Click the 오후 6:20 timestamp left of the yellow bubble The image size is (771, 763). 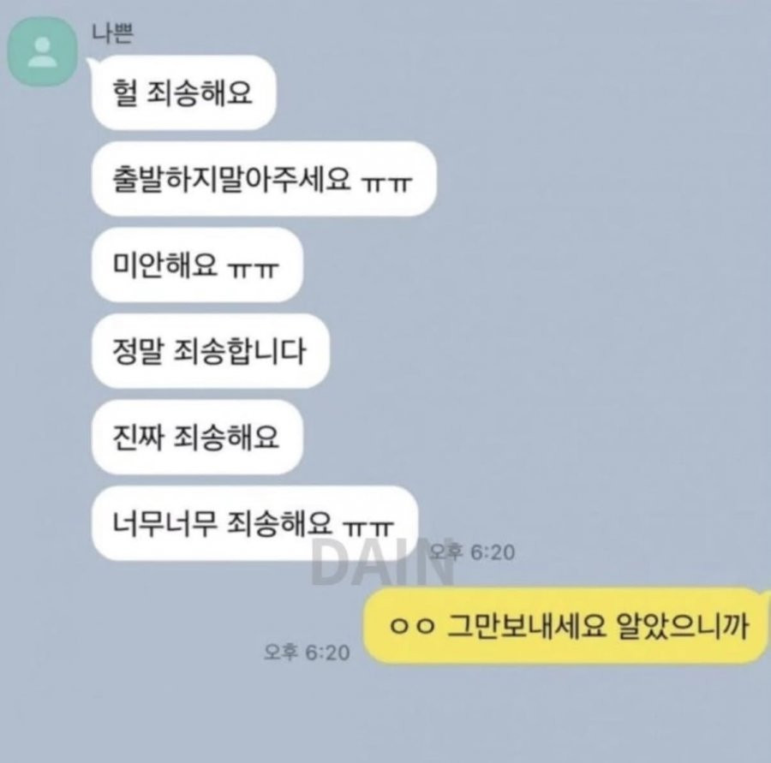point(307,653)
